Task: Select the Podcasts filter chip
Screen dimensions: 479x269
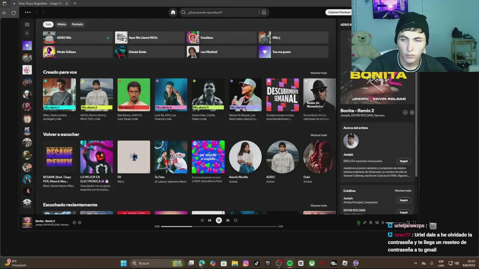Action: coord(77,24)
